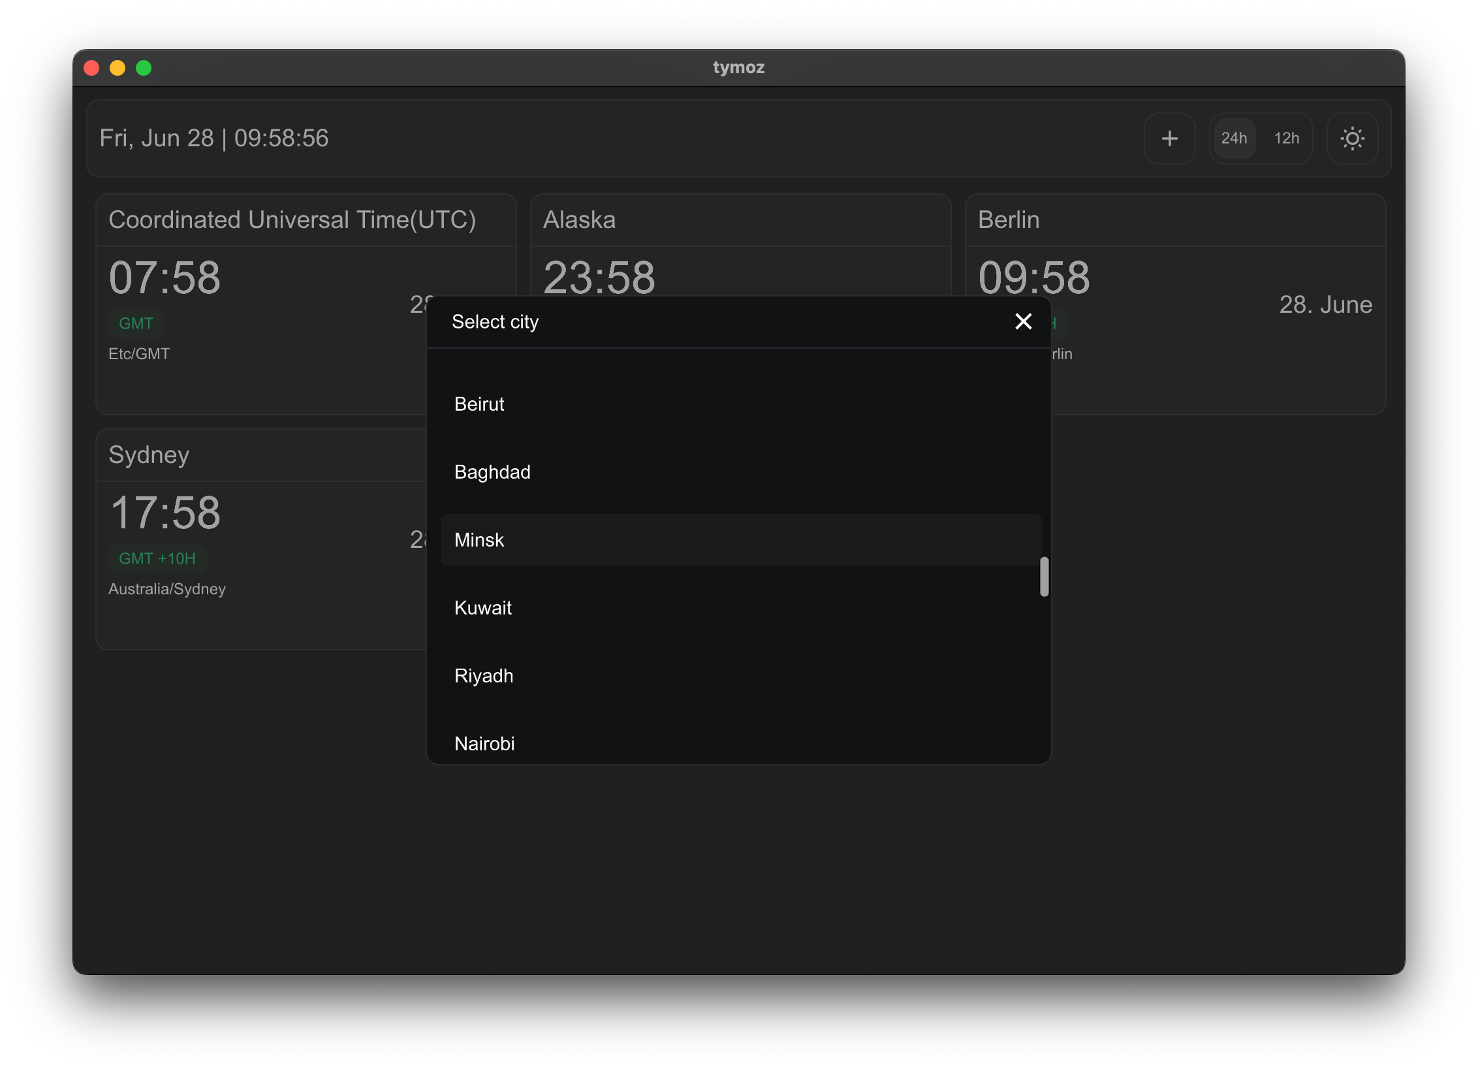
Task: Click the city list scrollbar thumb
Action: (x=1044, y=576)
